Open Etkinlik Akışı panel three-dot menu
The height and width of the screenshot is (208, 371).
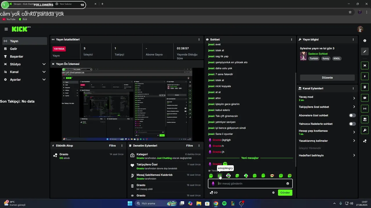tap(122, 146)
